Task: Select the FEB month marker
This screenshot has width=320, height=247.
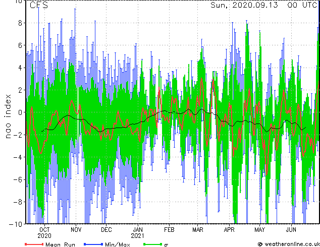Action: [169, 229]
